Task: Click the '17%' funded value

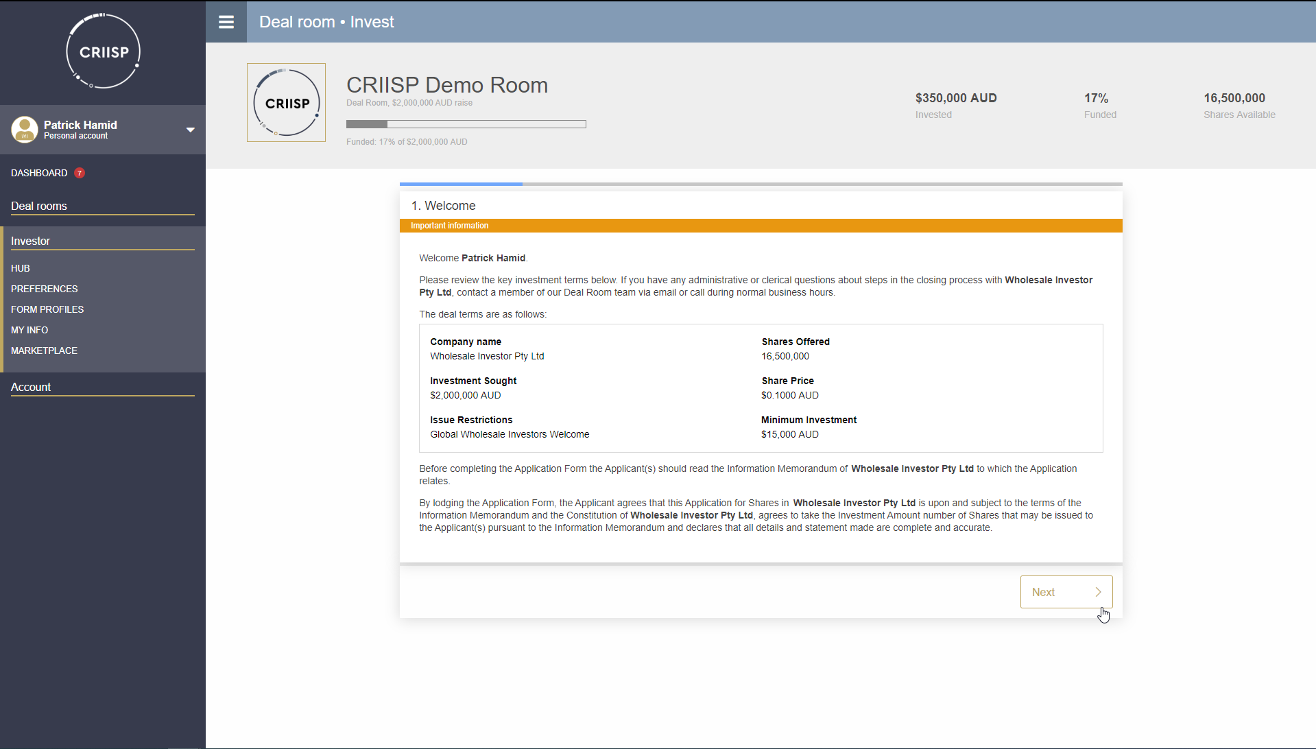Action: click(1096, 98)
